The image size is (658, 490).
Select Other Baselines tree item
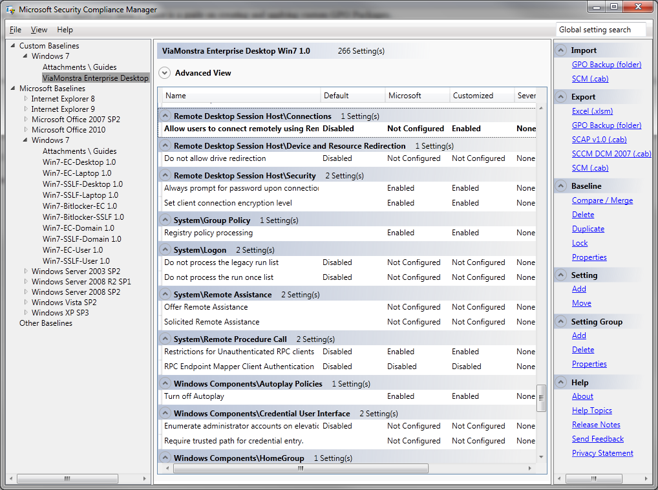(46, 323)
